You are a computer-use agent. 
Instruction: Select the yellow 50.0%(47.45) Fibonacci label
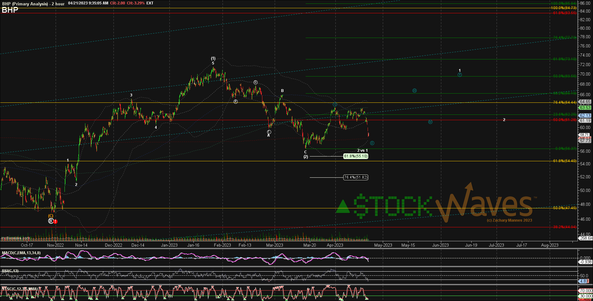[565, 208]
